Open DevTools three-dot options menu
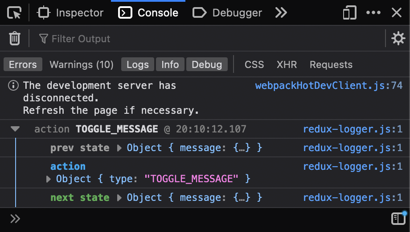This screenshot has height=232, width=410. tap(373, 13)
